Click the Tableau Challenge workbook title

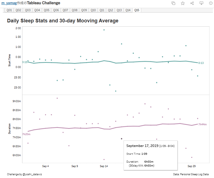pyautogui.click(x=43, y=3)
